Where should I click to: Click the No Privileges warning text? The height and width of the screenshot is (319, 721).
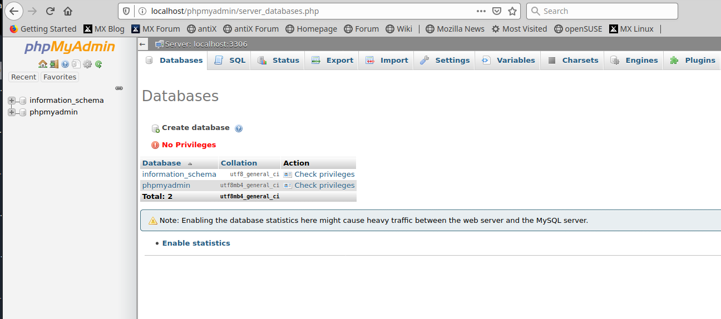point(189,145)
